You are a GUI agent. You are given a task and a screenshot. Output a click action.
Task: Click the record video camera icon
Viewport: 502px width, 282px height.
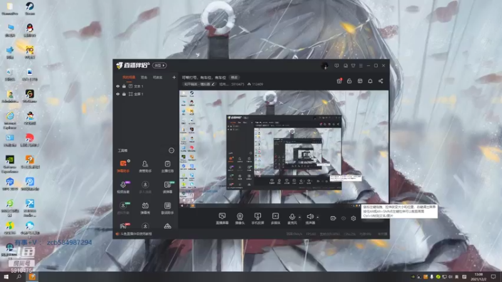[333, 218]
